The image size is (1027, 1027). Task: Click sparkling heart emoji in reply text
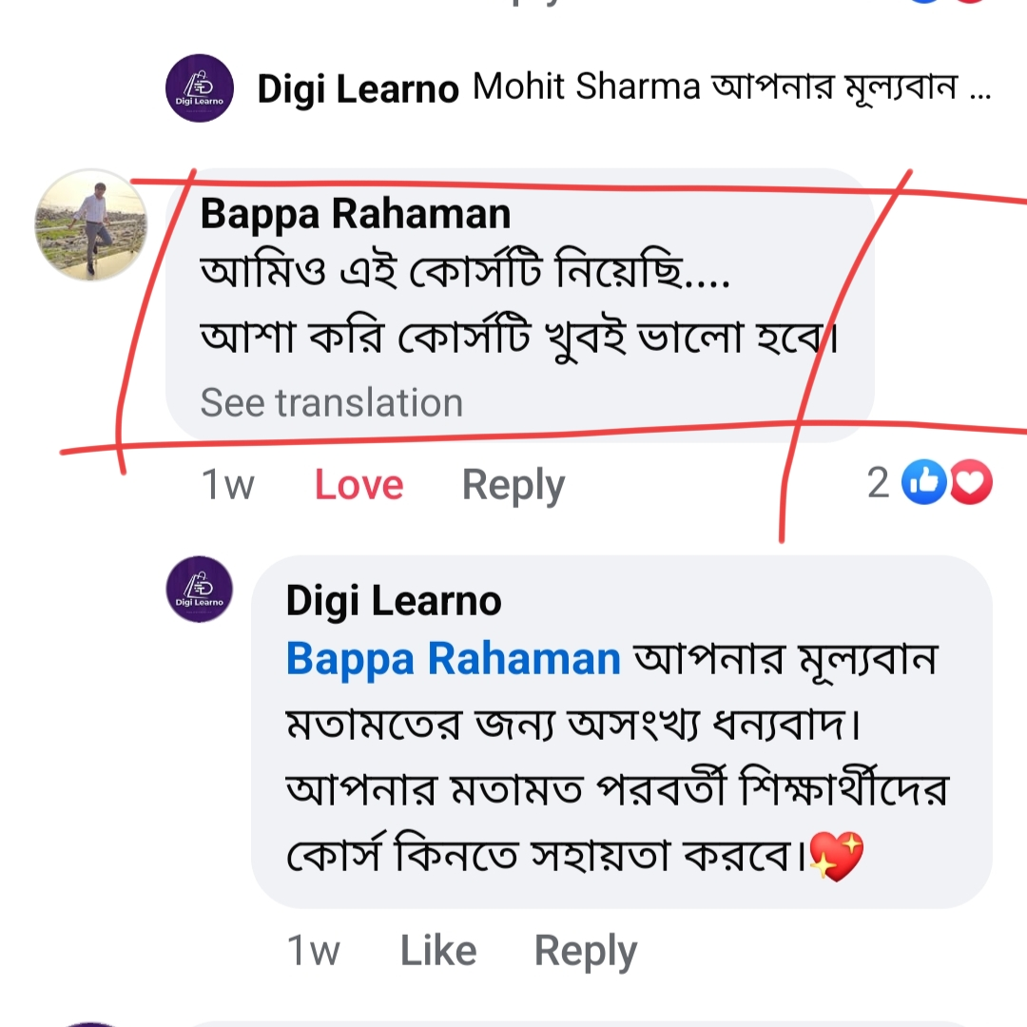point(837,856)
